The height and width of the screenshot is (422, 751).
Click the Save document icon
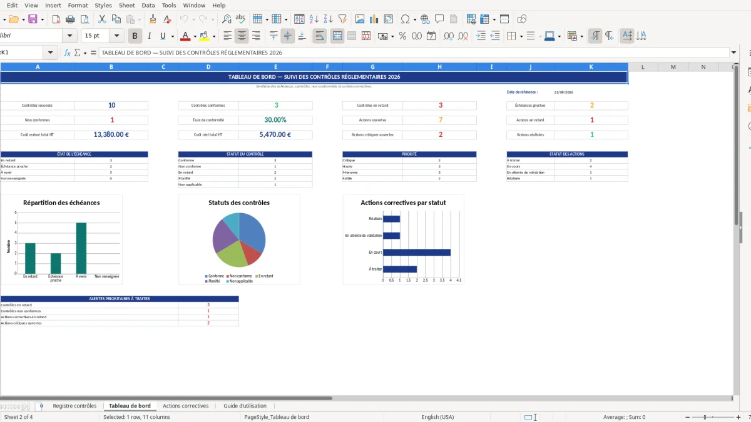click(x=33, y=19)
